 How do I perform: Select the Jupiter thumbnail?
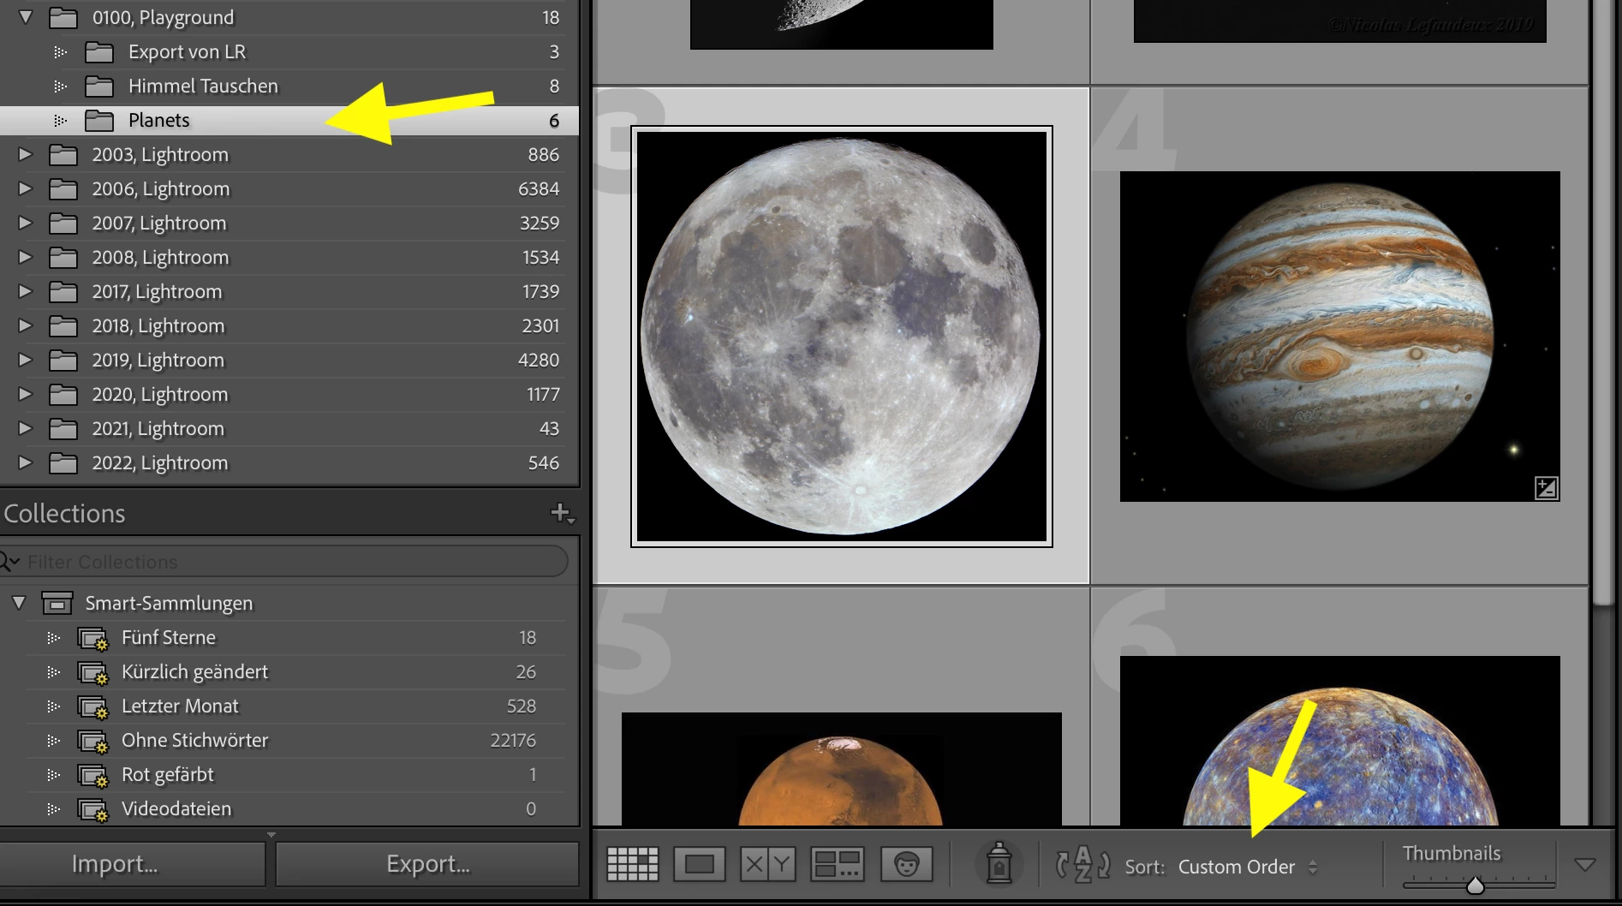(1340, 337)
